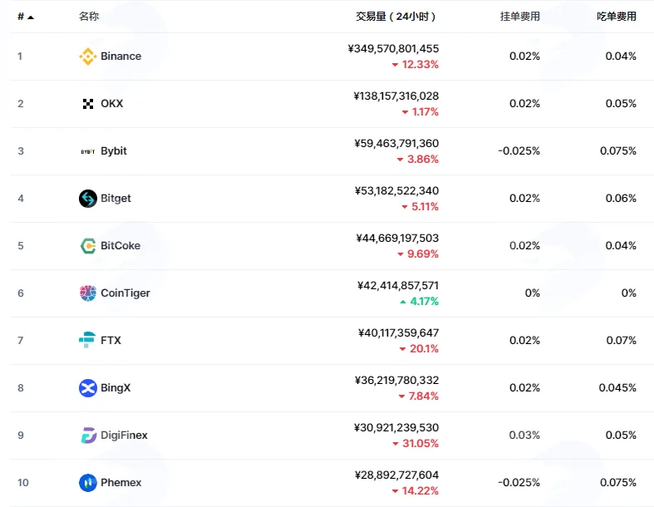Click the CoinTiger logo icon

click(87, 293)
